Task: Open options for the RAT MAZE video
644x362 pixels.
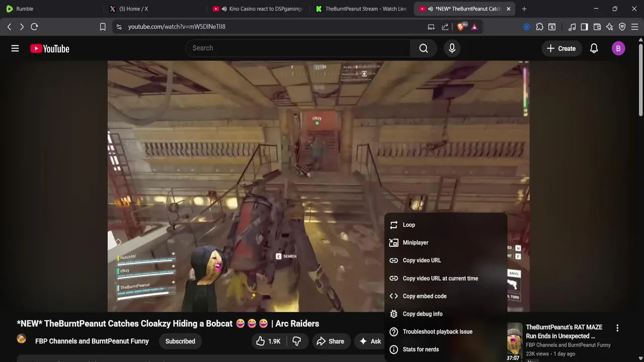Action: tap(617, 328)
